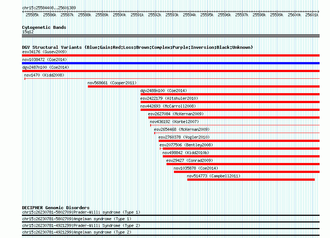Click the 25596k ruler tick label
This screenshot has width=330, height=238.
point(224,15)
